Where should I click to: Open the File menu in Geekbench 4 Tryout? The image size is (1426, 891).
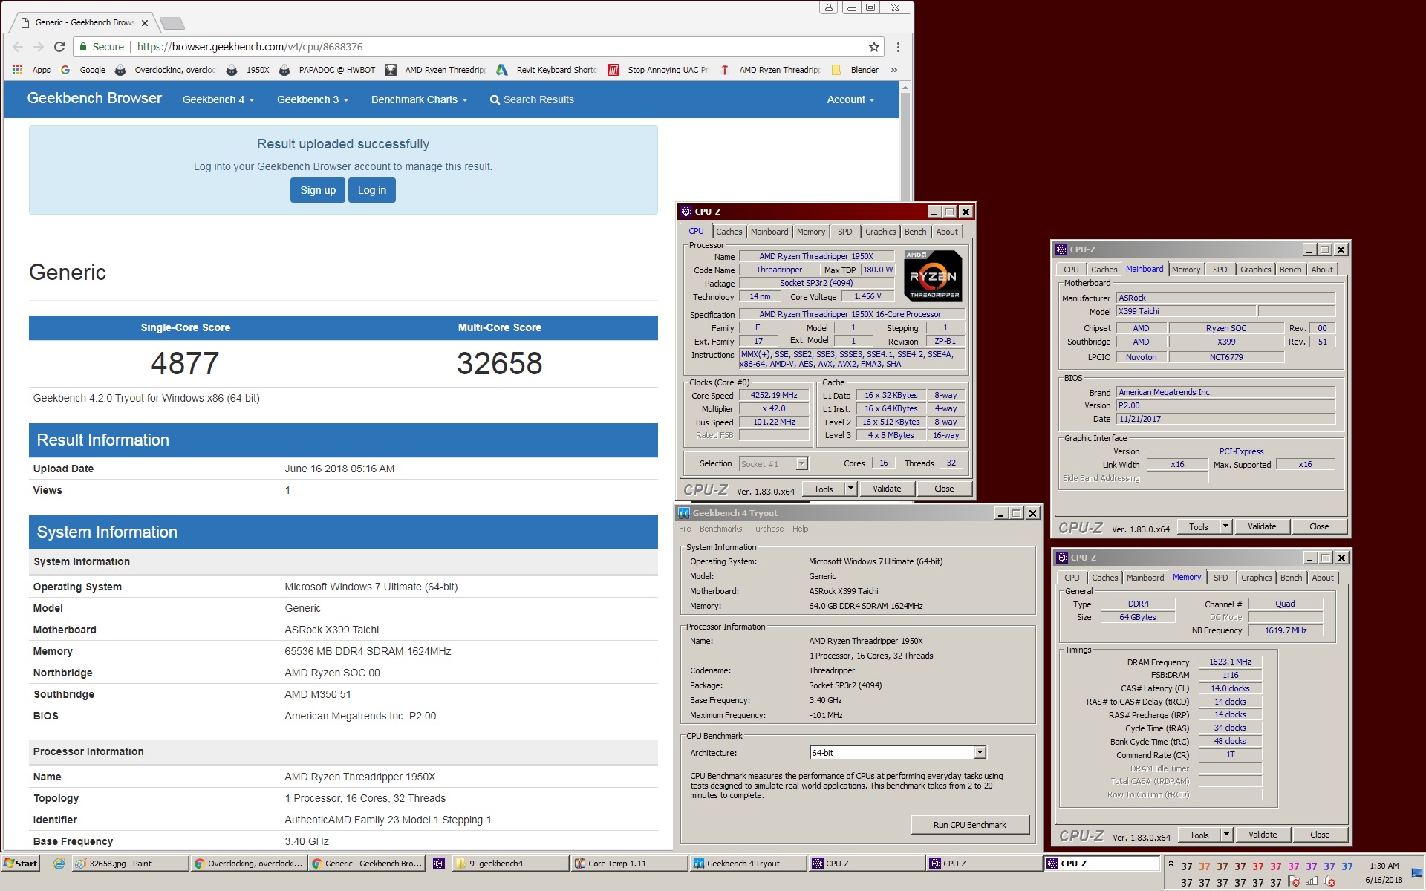click(685, 529)
